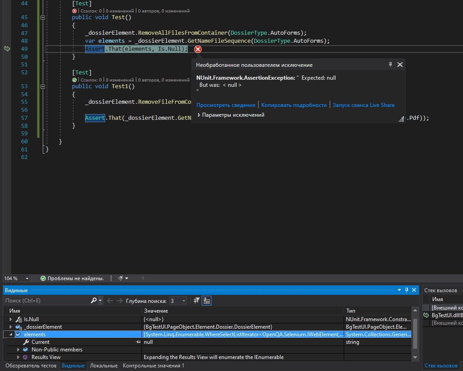This screenshot has height=371, width=463.
Task: Toggle the highlighted text-view button in the watch toolbar
Action: click(206, 300)
